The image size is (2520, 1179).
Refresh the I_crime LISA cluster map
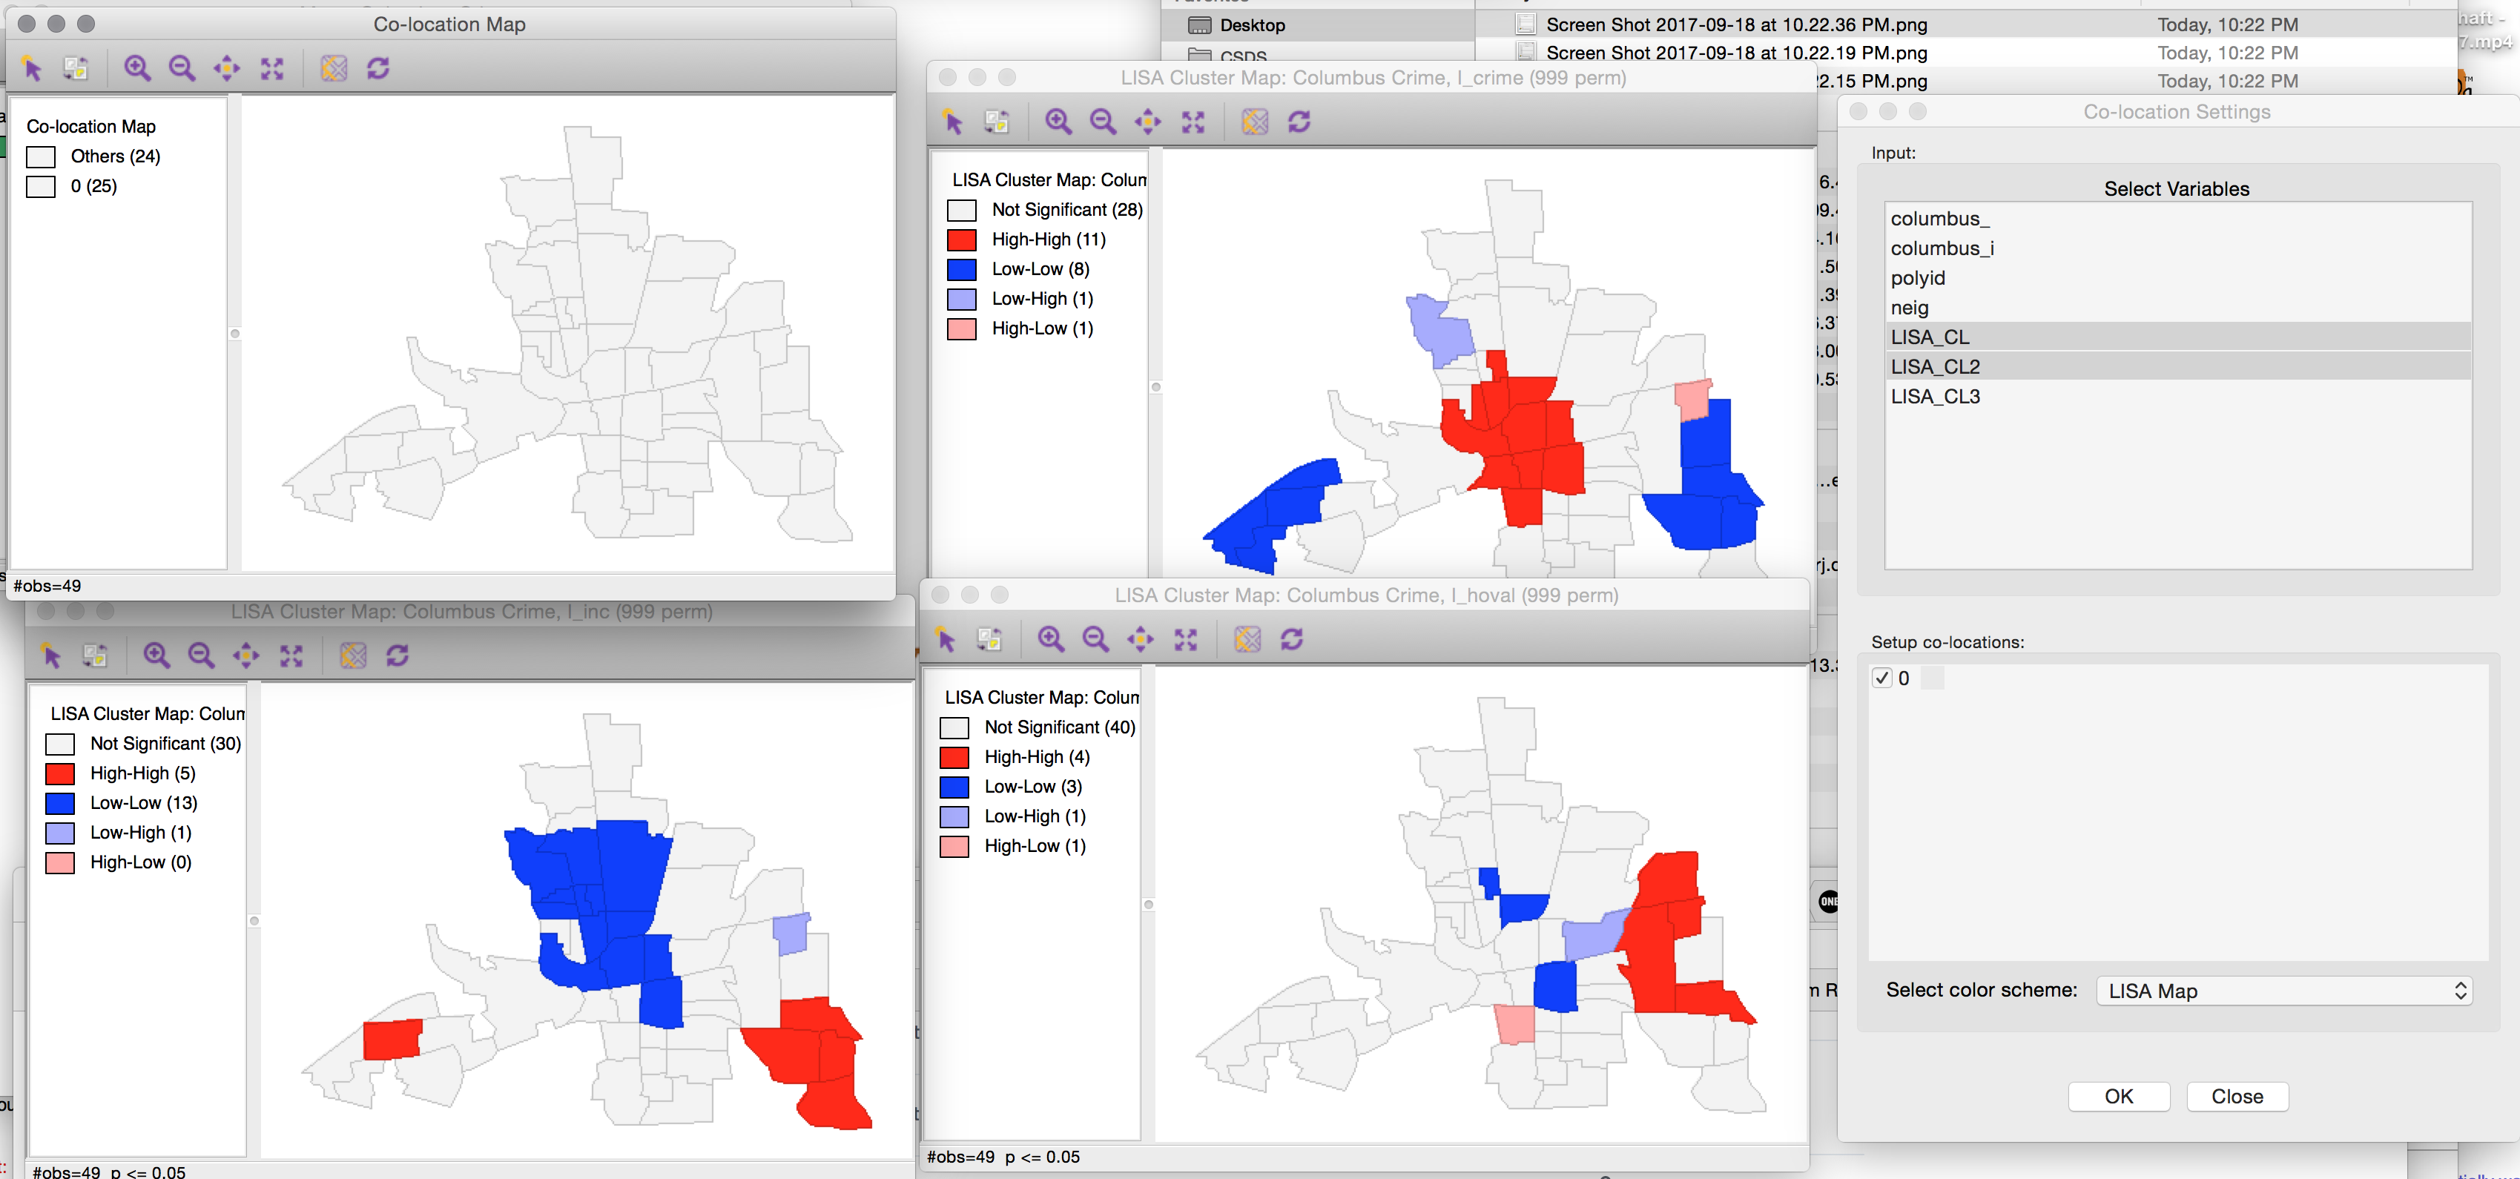point(1299,122)
